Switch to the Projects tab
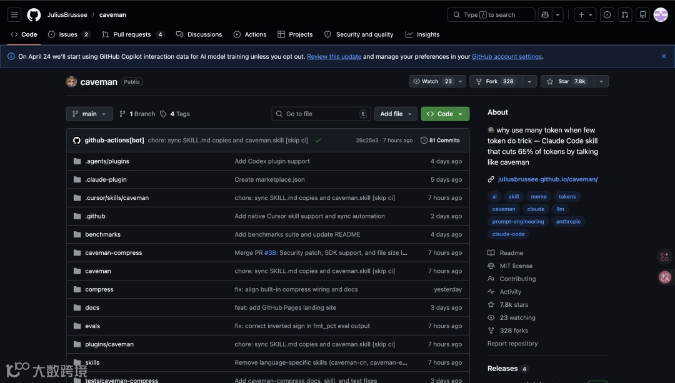 pyautogui.click(x=295, y=34)
